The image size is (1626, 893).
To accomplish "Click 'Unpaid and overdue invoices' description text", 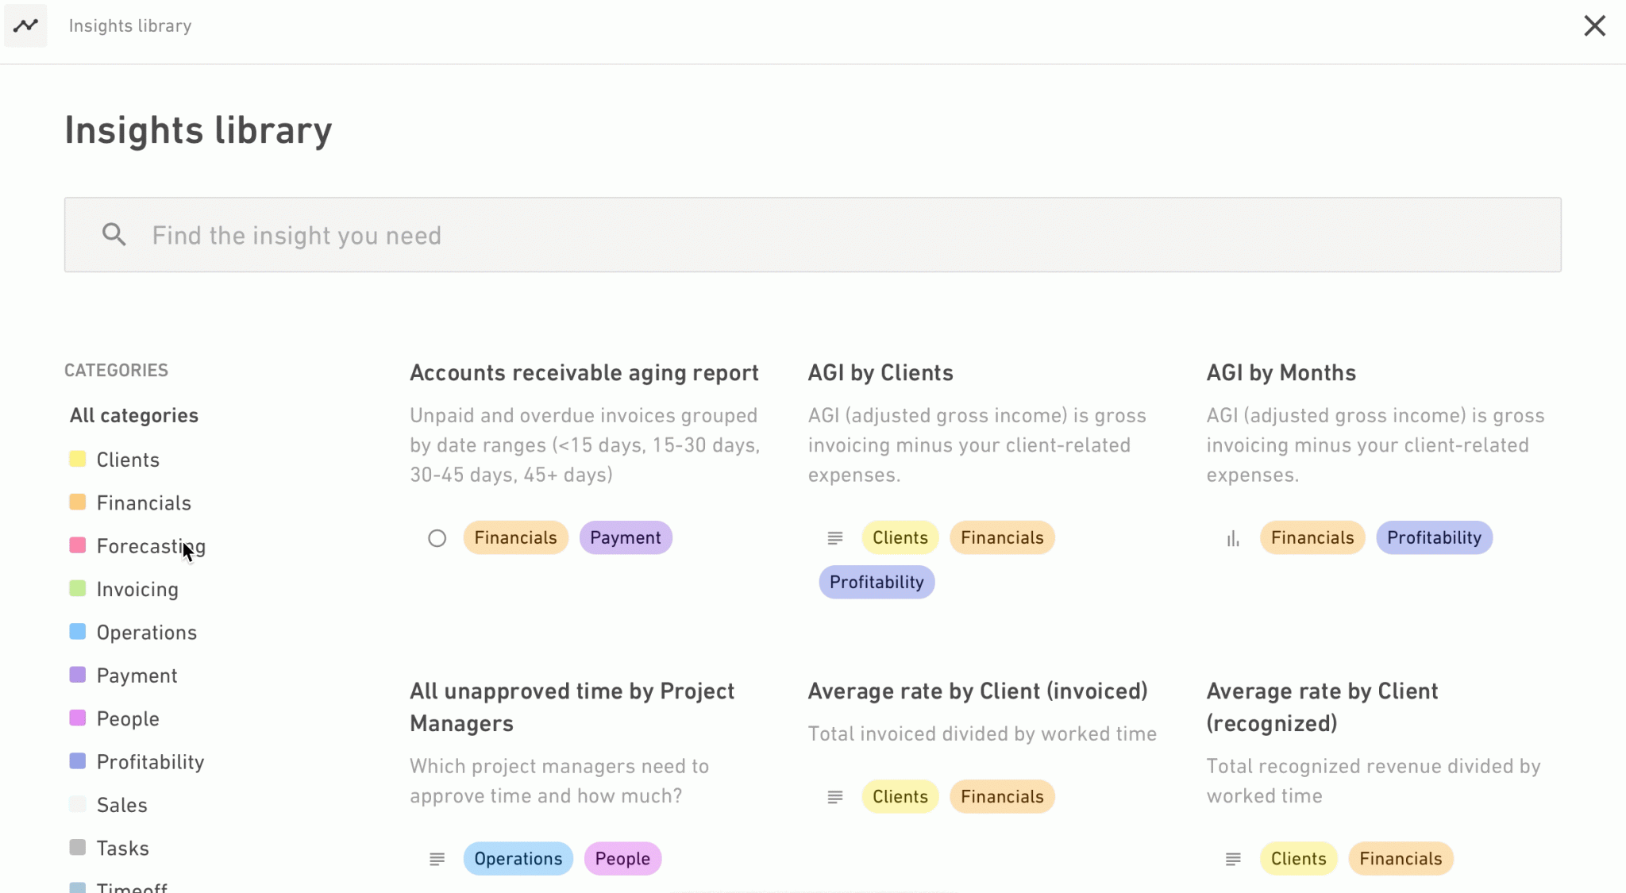I will 584,445.
